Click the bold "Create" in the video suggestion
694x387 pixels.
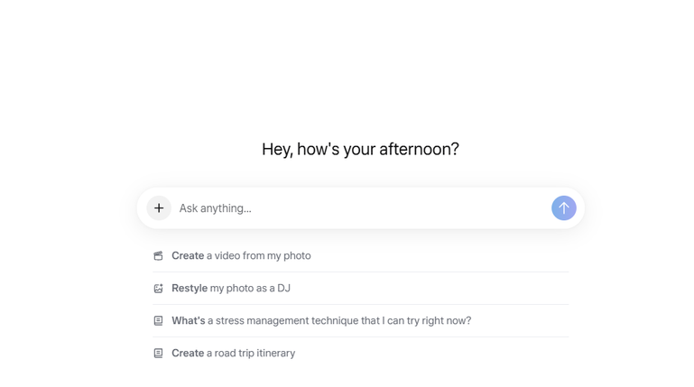click(188, 256)
